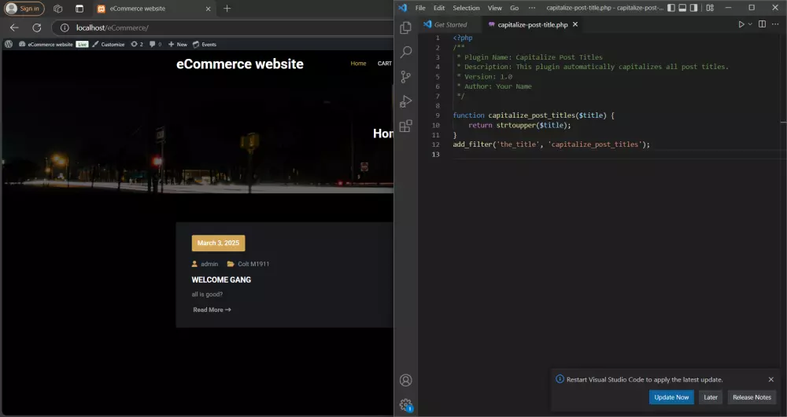The width and height of the screenshot is (787, 417).
Task: Open the Explorer view in VS Code
Action: [406, 27]
